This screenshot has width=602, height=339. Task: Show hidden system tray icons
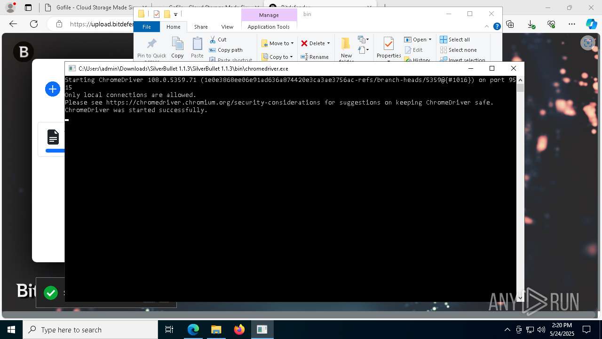tap(507, 330)
